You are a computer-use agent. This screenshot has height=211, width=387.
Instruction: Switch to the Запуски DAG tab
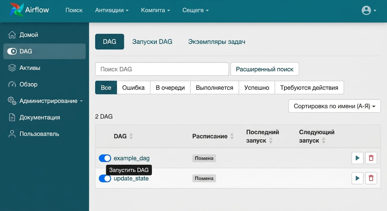[152, 42]
